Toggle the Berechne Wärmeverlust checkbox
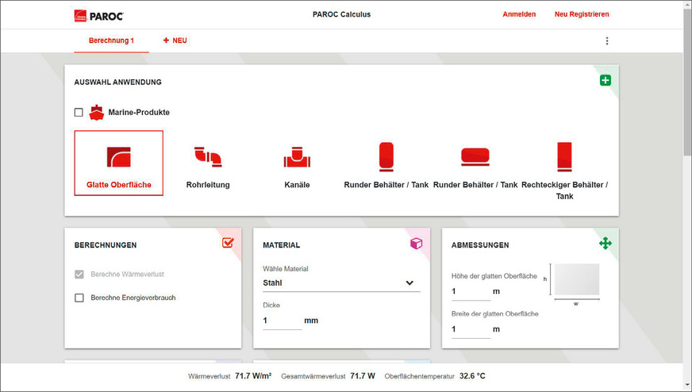The image size is (692, 392). coord(79,275)
